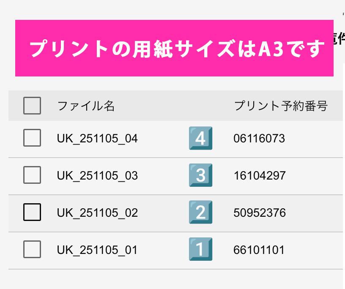Image resolution: width=345 pixels, height=289 pixels.
Task: Click the number 3 keycap icon
Action: (200, 175)
